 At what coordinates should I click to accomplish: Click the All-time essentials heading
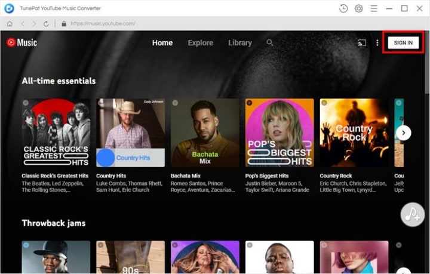click(59, 81)
